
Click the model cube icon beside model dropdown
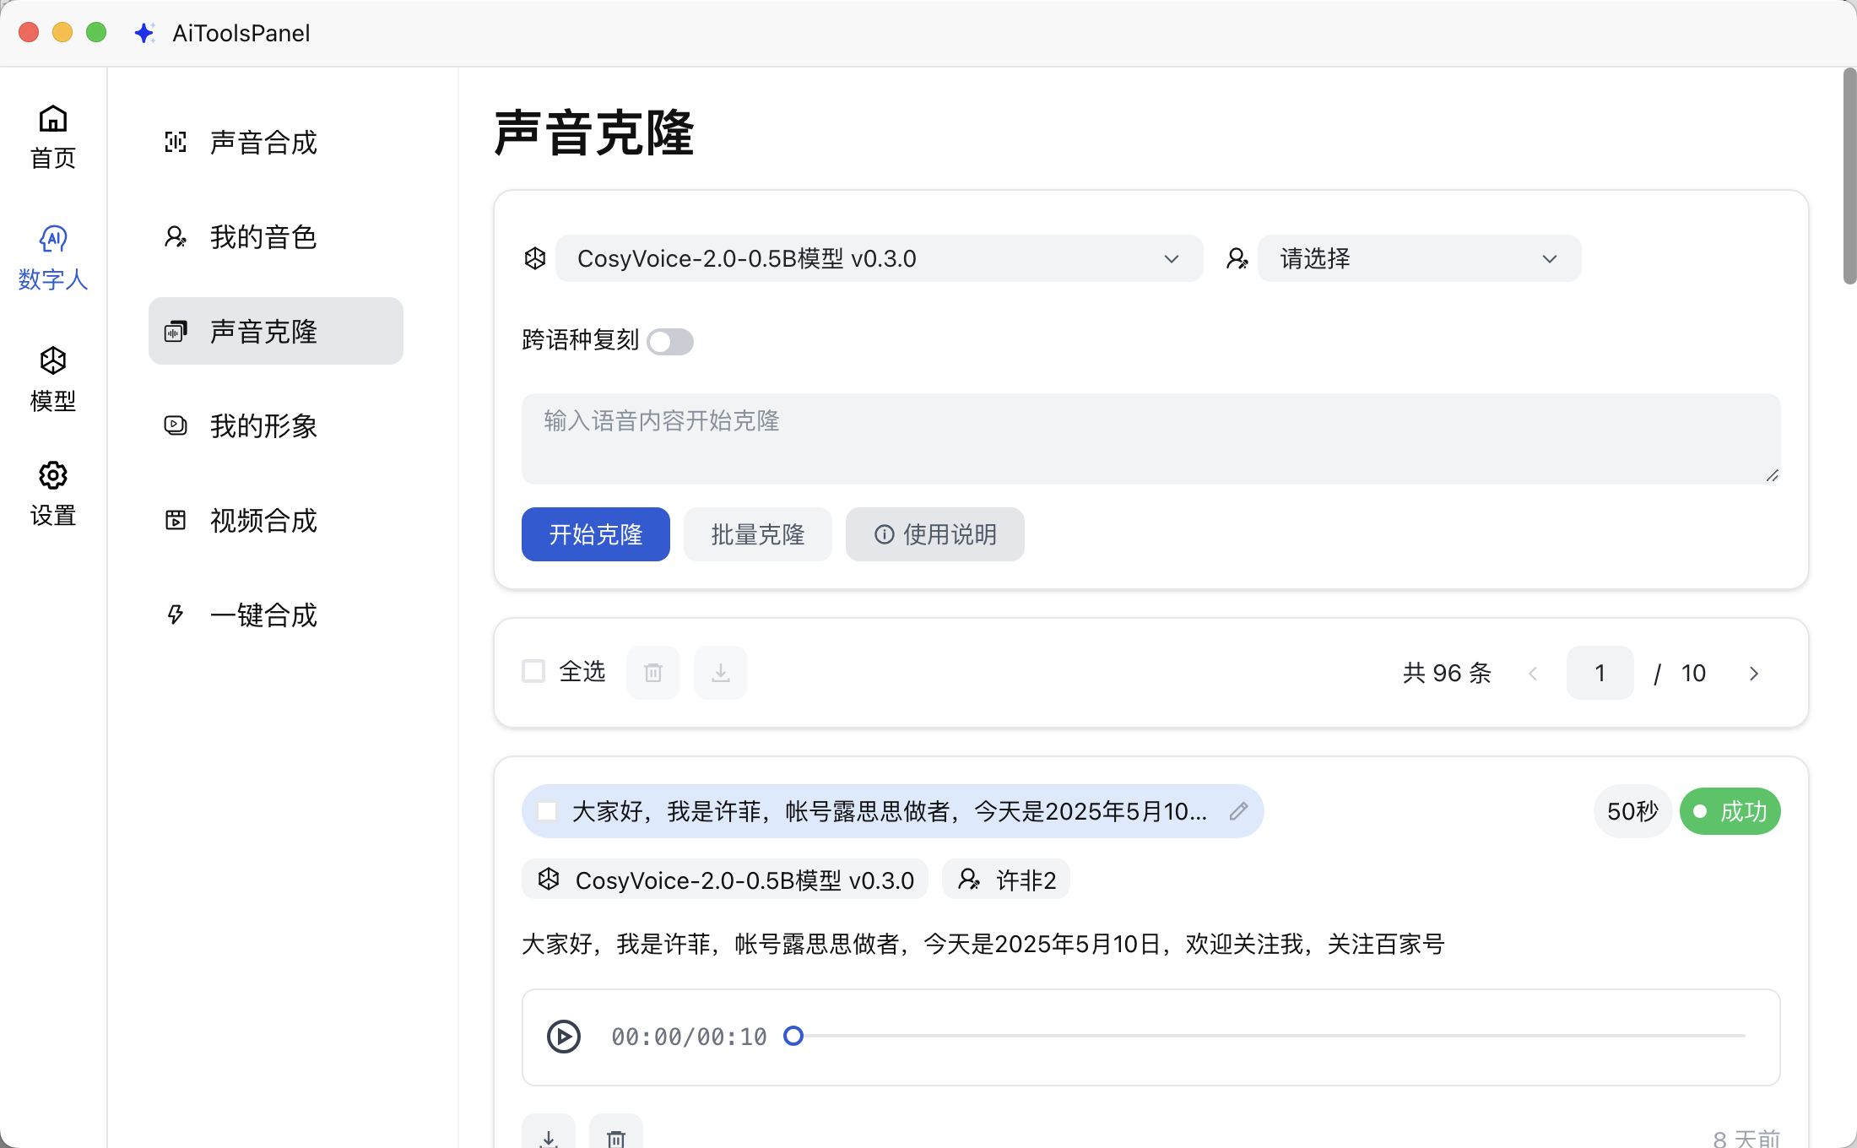click(x=535, y=258)
